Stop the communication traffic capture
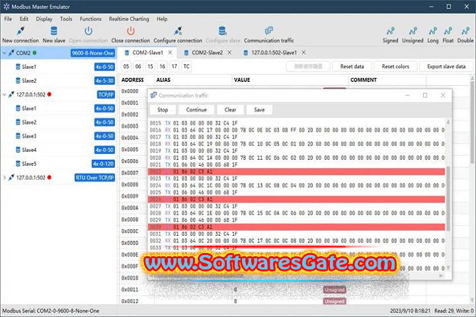 pos(163,110)
